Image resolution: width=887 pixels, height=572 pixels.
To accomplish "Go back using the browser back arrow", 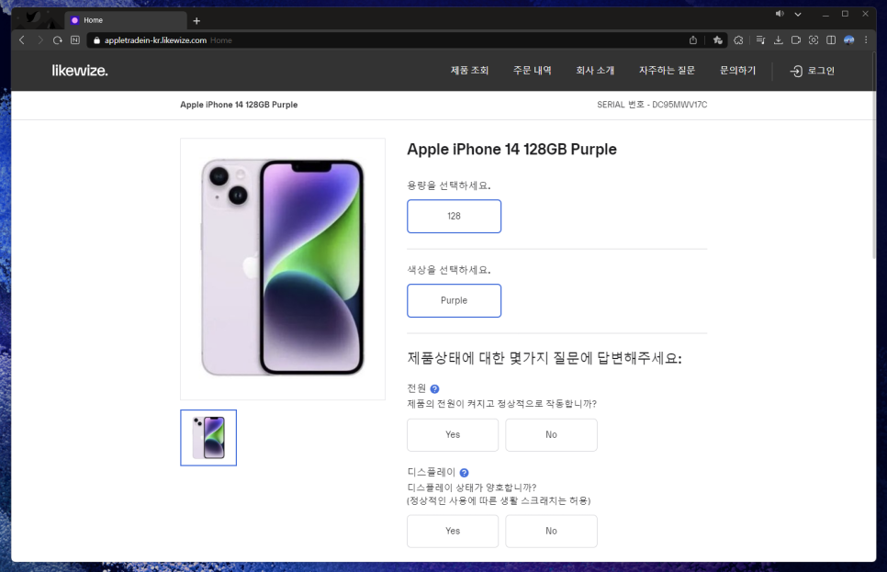I will point(22,40).
